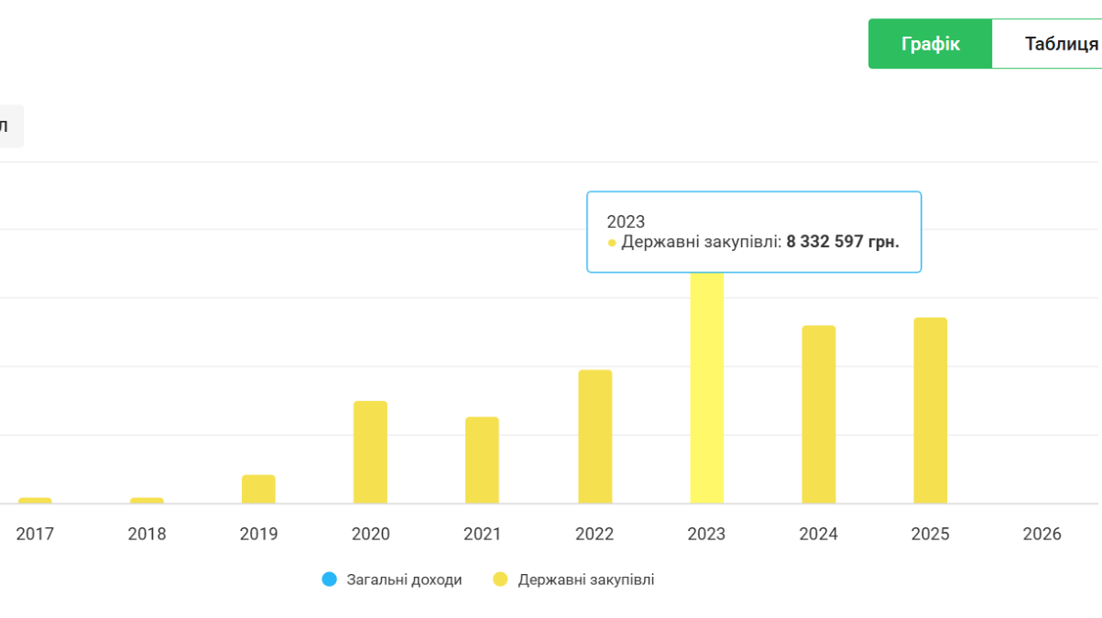Select the 2024 yellow bar

[x=818, y=414]
